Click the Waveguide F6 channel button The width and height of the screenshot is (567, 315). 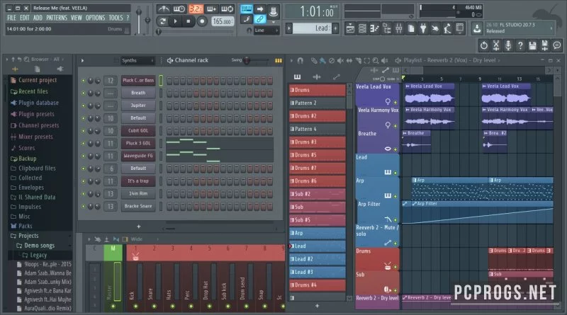tap(138, 156)
